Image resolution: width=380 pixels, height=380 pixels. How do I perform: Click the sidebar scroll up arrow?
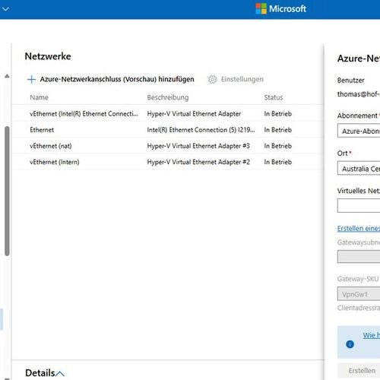pos(7,76)
